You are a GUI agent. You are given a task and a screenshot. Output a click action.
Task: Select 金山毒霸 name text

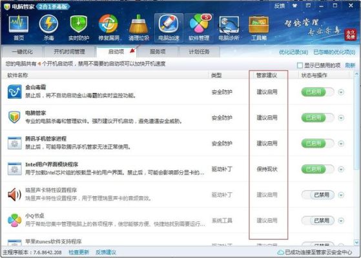tap(36, 87)
